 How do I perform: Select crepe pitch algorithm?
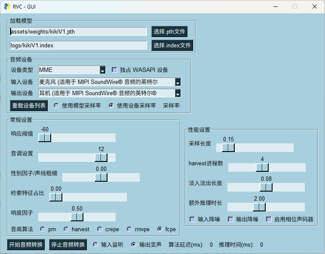100,229
